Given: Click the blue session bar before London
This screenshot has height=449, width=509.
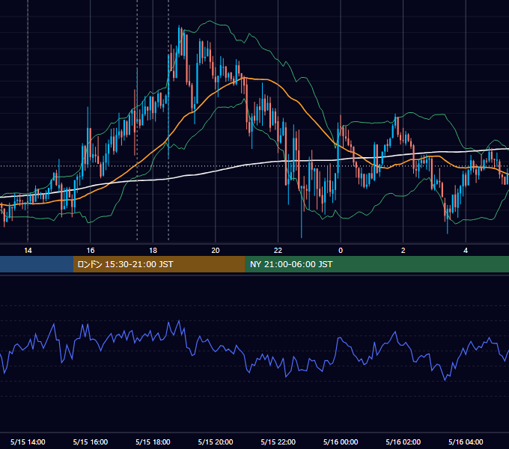Looking at the screenshot, I should [37, 264].
